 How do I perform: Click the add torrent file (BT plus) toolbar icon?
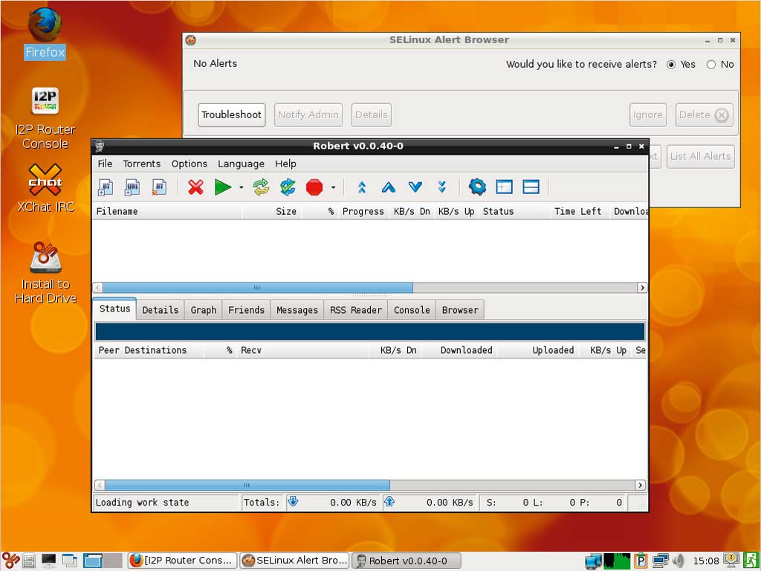[106, 187]
